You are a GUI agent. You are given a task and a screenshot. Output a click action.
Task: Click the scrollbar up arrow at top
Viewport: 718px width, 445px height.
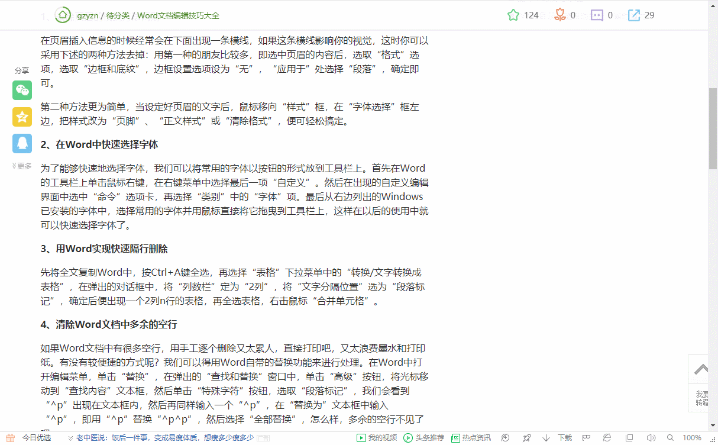point(713,5)
